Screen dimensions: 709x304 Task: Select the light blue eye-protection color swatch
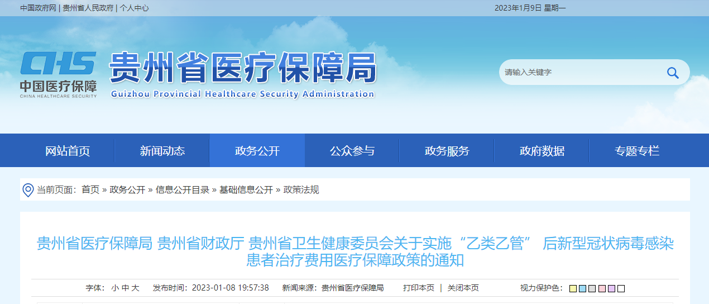coord(582,288)
